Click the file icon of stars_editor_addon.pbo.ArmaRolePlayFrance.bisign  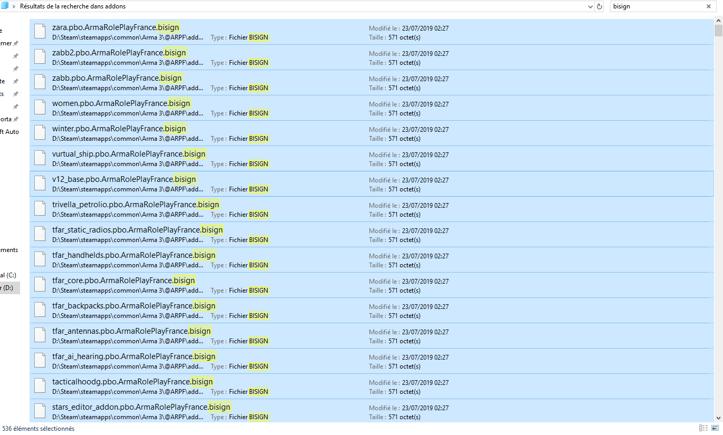click(x=40, y=411)
